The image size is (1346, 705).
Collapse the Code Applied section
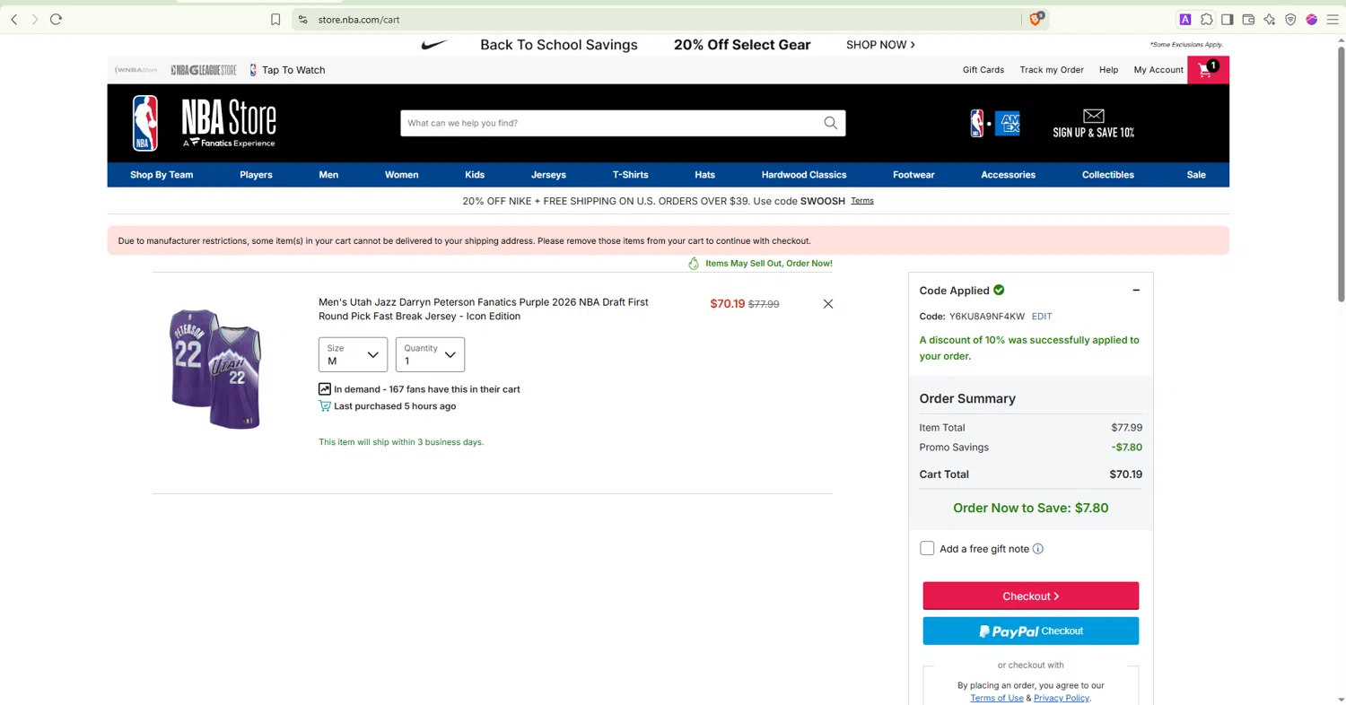click(x=1136, y=291)
